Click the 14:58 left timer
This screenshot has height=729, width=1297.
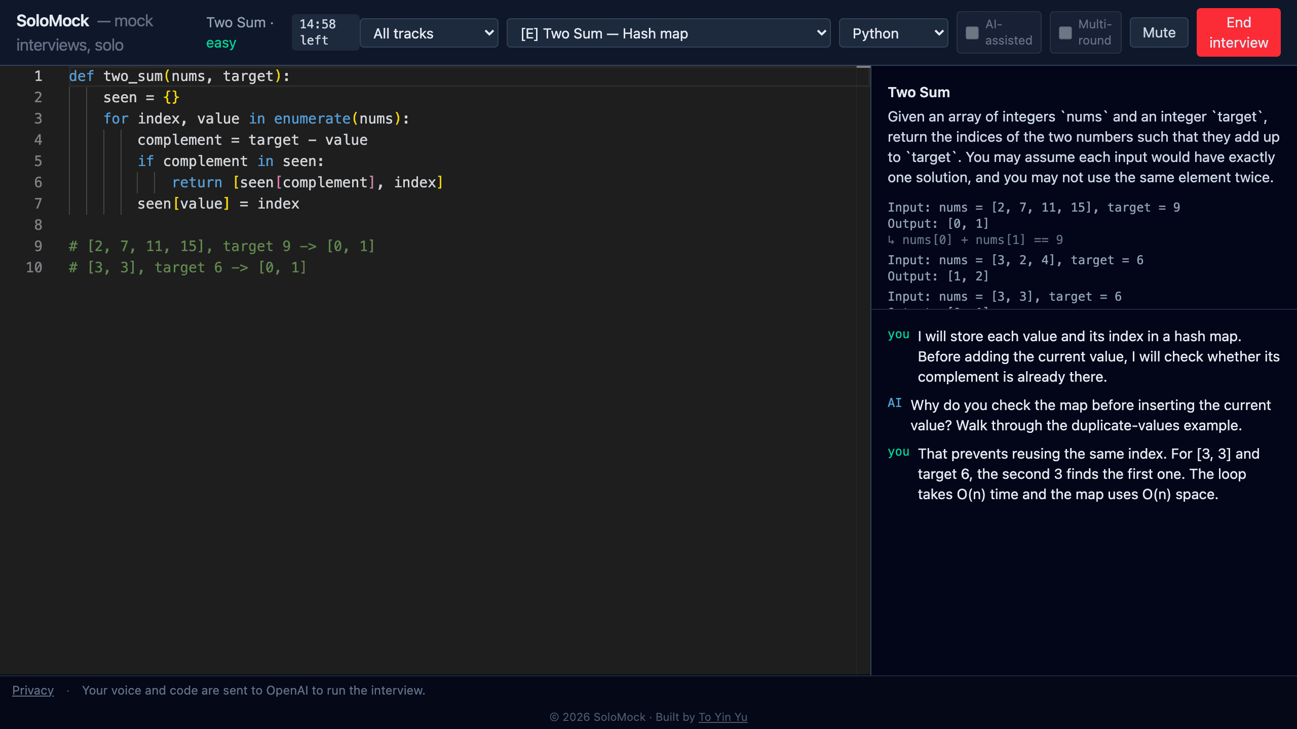click(x=325, y=32)
